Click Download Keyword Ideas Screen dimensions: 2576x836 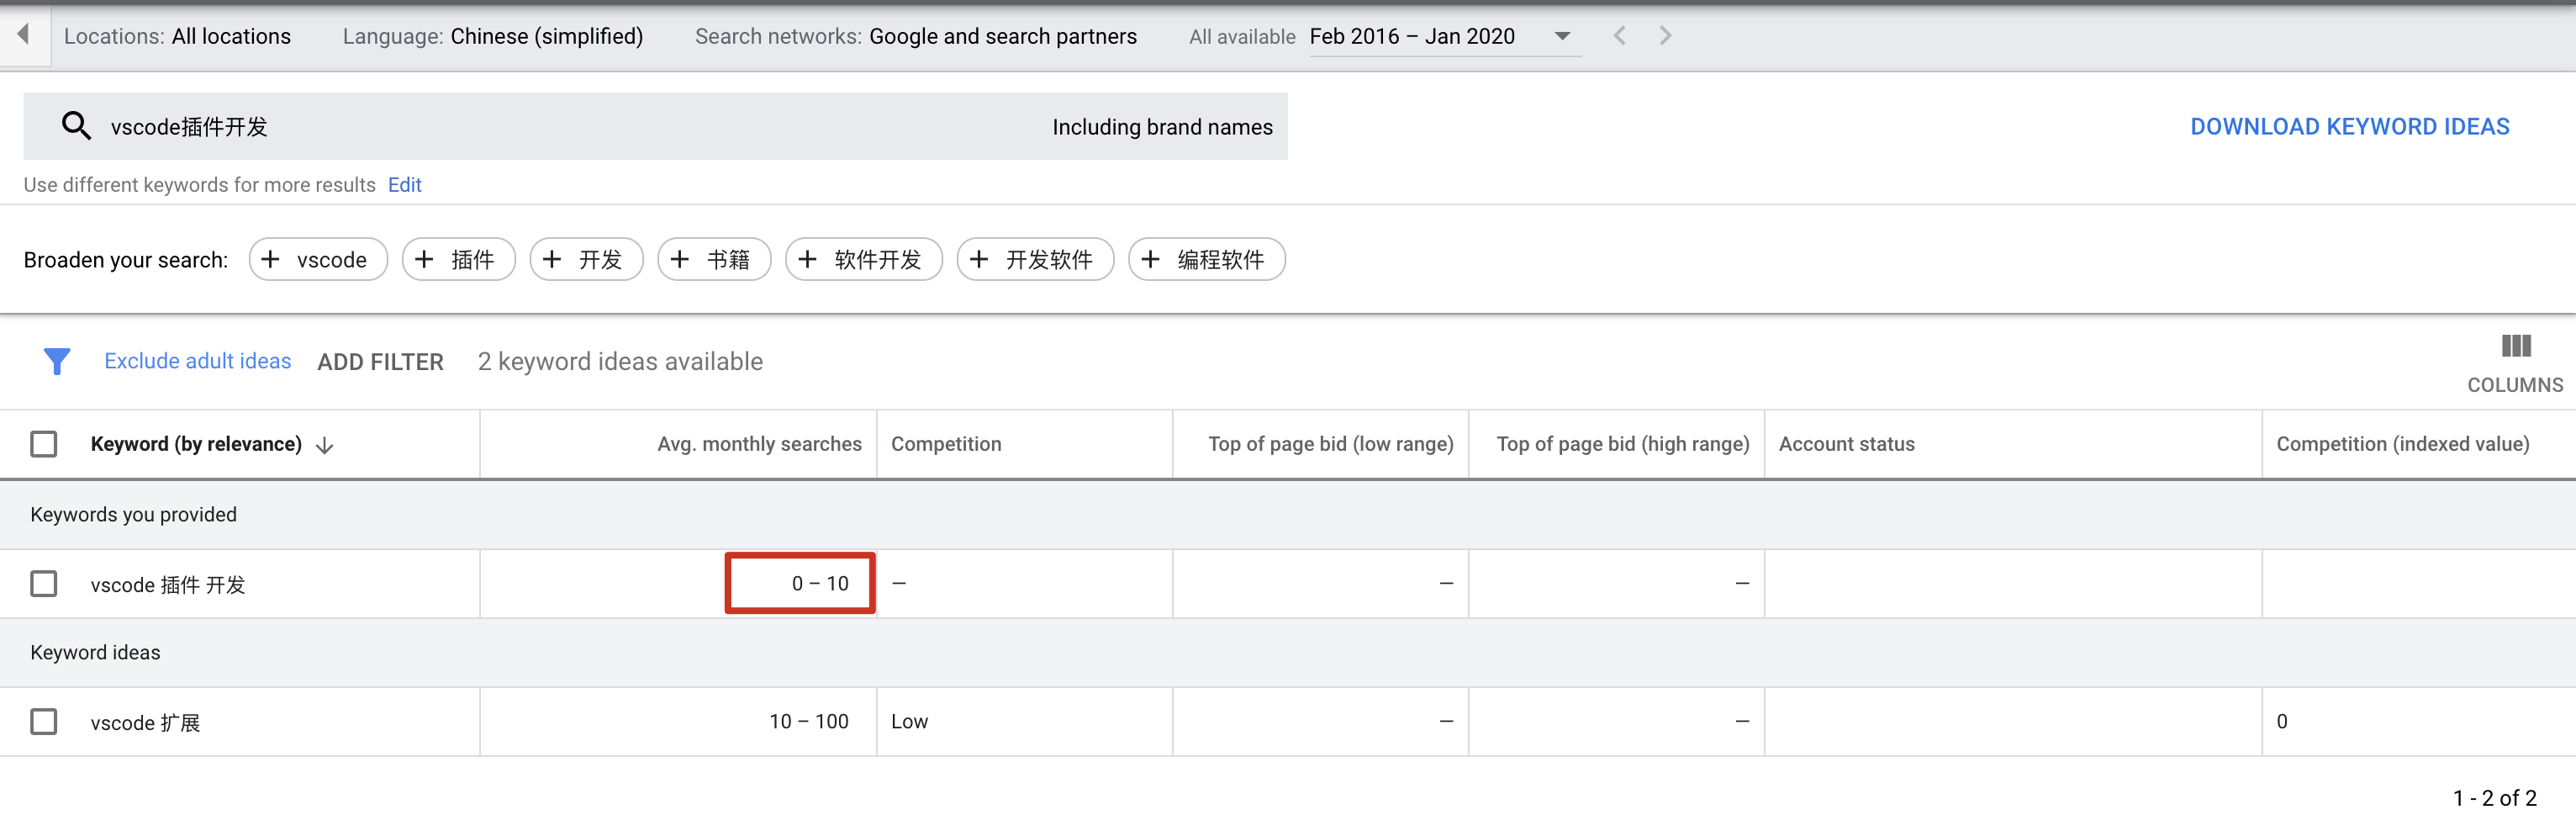point(2349,127)
